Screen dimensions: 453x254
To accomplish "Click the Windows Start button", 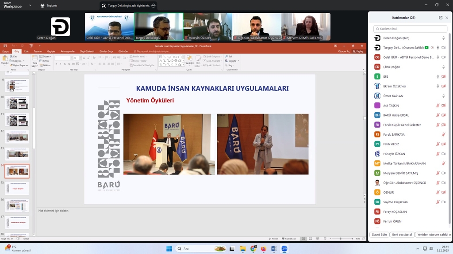I will (169, 249).
